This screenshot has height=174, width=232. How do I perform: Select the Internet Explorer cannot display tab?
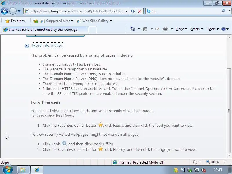click(x=45, y=30)
